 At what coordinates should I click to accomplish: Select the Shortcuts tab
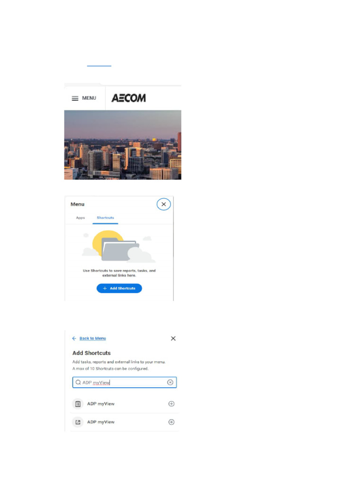click(105, 218)
